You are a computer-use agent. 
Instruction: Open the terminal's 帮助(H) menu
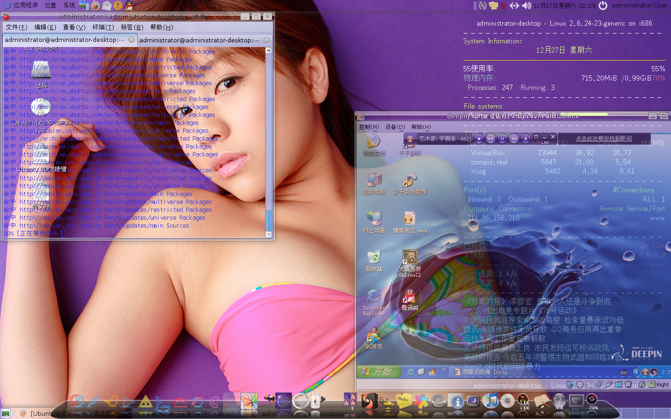pos(161,27)
